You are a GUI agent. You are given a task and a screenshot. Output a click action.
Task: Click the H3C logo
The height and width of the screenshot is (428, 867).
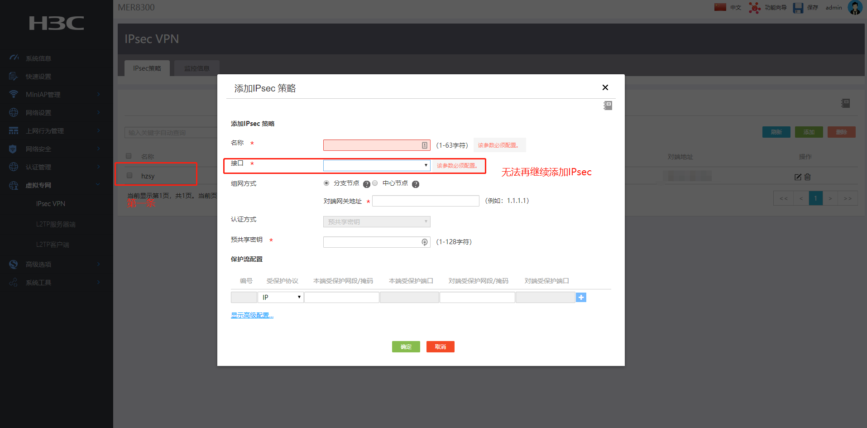(57, 23)
